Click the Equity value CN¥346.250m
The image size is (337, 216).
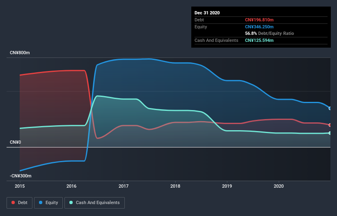click(x=259, y=27)
